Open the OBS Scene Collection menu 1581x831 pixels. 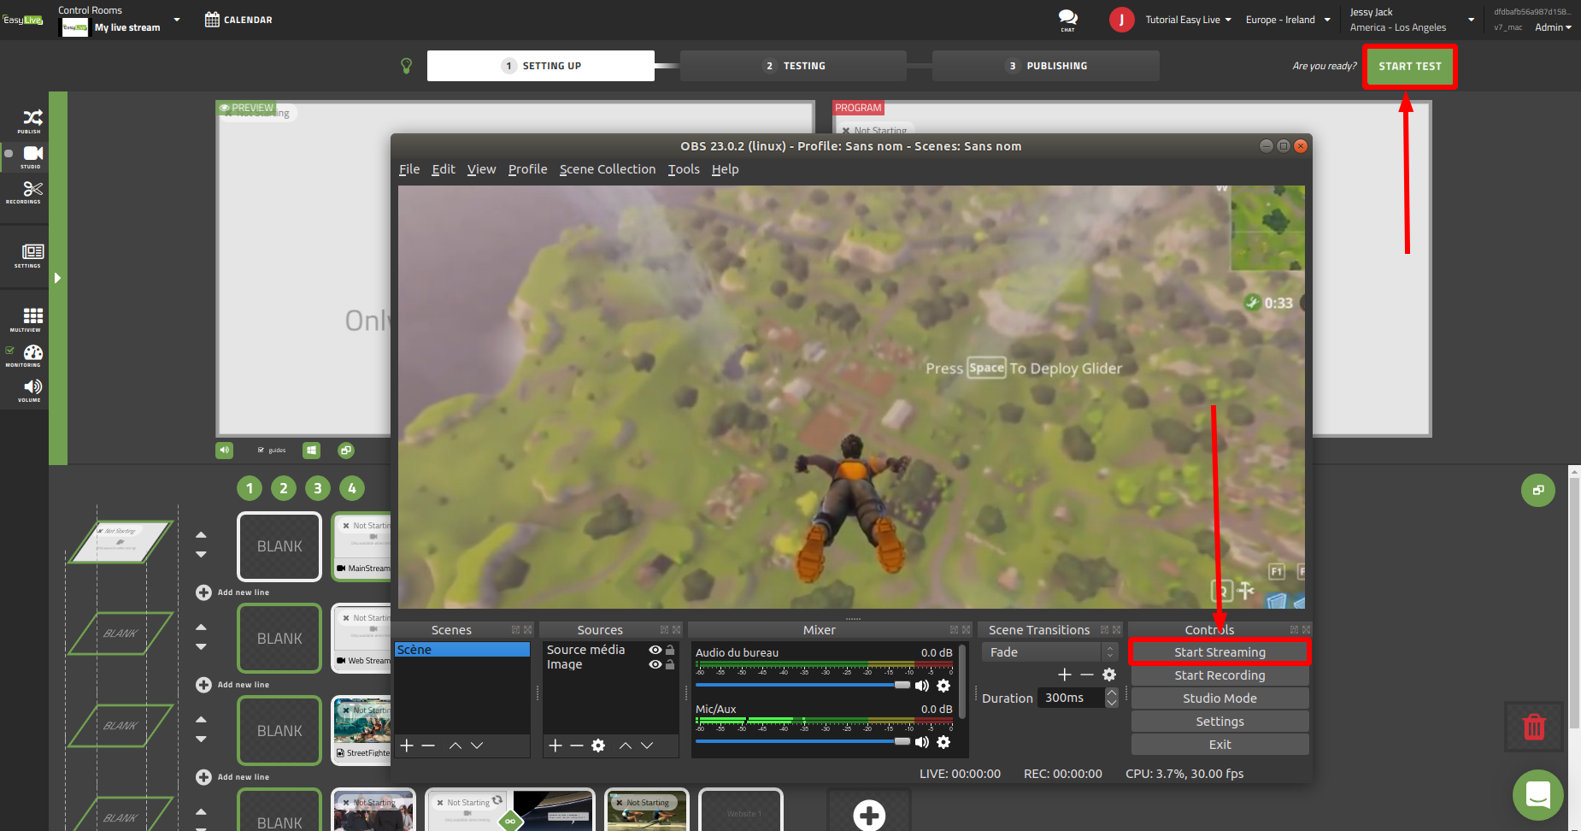(608, 169)
